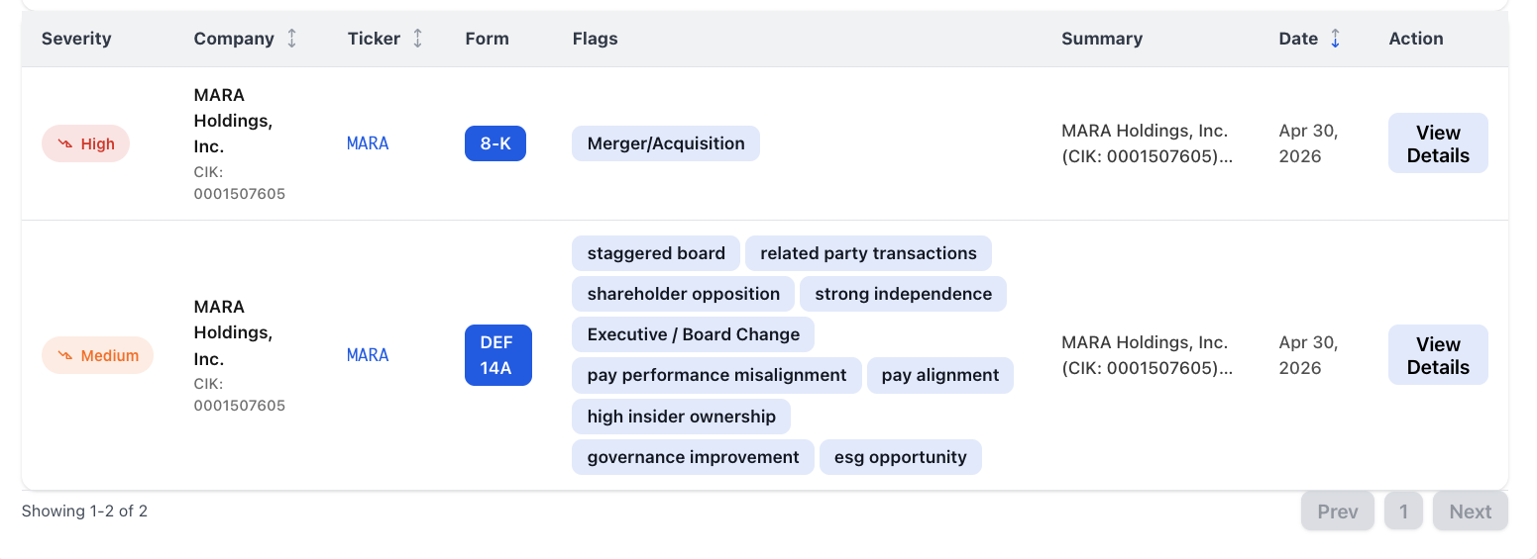The image size is (1537, 559).
Task: Click the Apr 30, 2026 date in 8-K row
Action: click(x=1309, y=143)
